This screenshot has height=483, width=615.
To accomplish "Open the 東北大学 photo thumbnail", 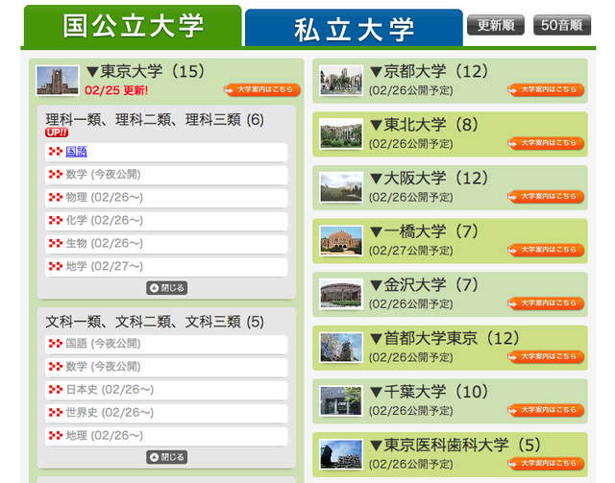I will pyautogui.click(x=341, y=133).
